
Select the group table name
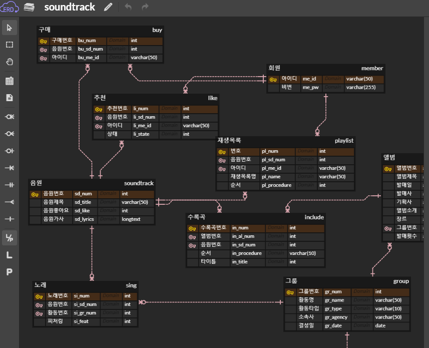point(401,281)
